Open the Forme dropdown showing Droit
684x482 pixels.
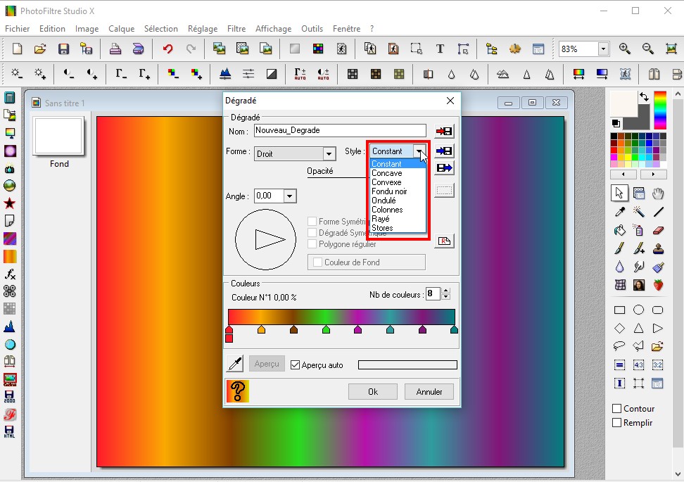(x=329, y=153)
